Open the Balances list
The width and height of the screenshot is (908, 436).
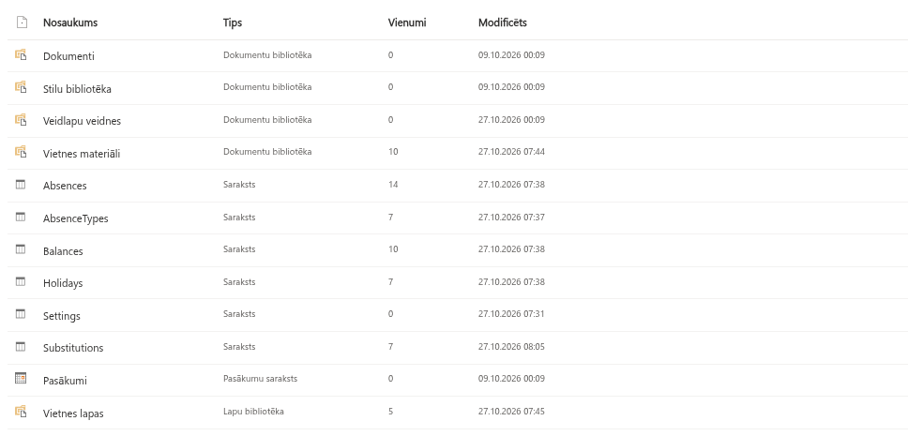(63, 251)
